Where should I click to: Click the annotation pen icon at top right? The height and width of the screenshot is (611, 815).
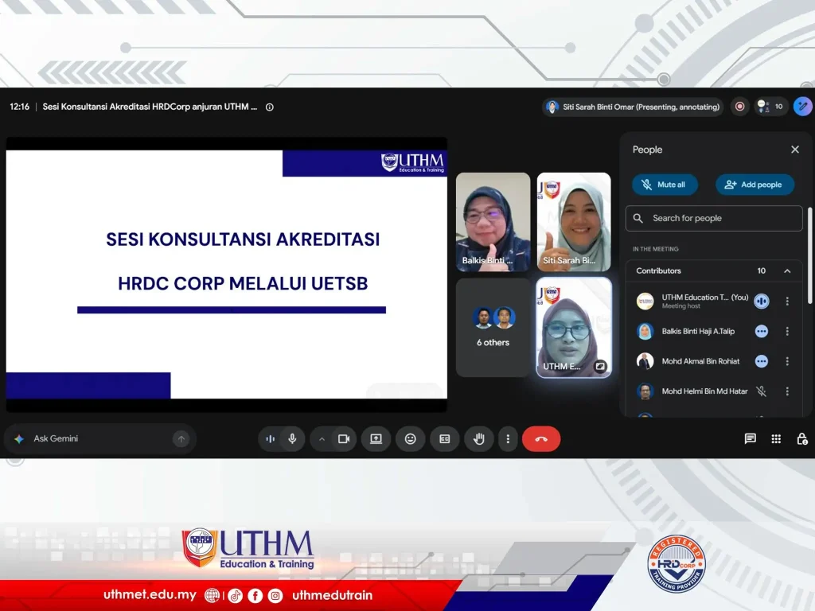pos(802,107)
